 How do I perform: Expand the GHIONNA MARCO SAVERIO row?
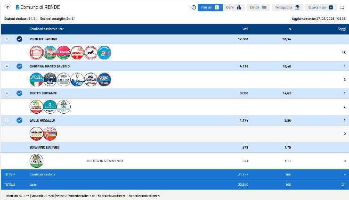[x=7, y=66]
